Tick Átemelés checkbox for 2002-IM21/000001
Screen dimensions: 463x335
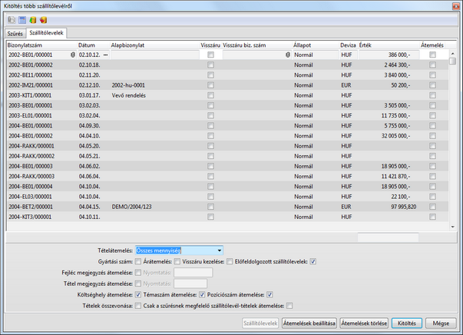pos(432,85)
